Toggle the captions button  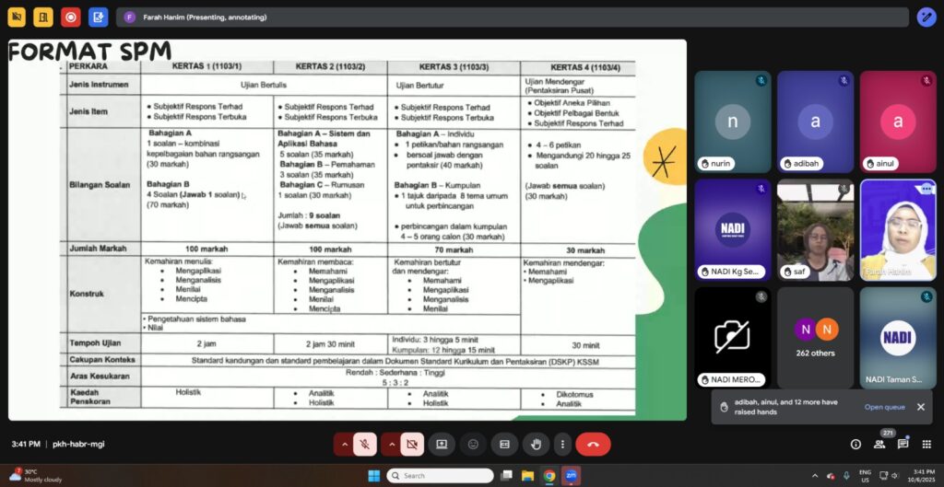[x=504, y=445]
